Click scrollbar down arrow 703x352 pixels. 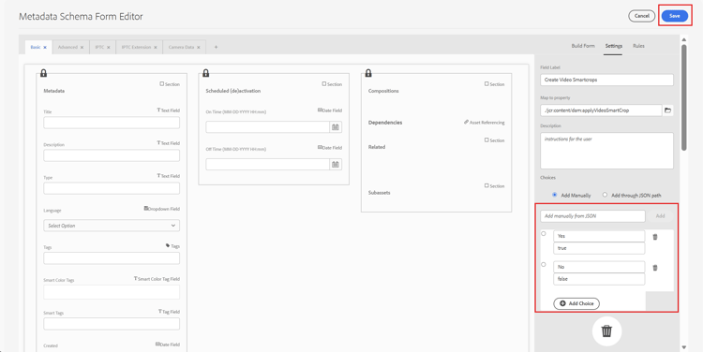683,346
